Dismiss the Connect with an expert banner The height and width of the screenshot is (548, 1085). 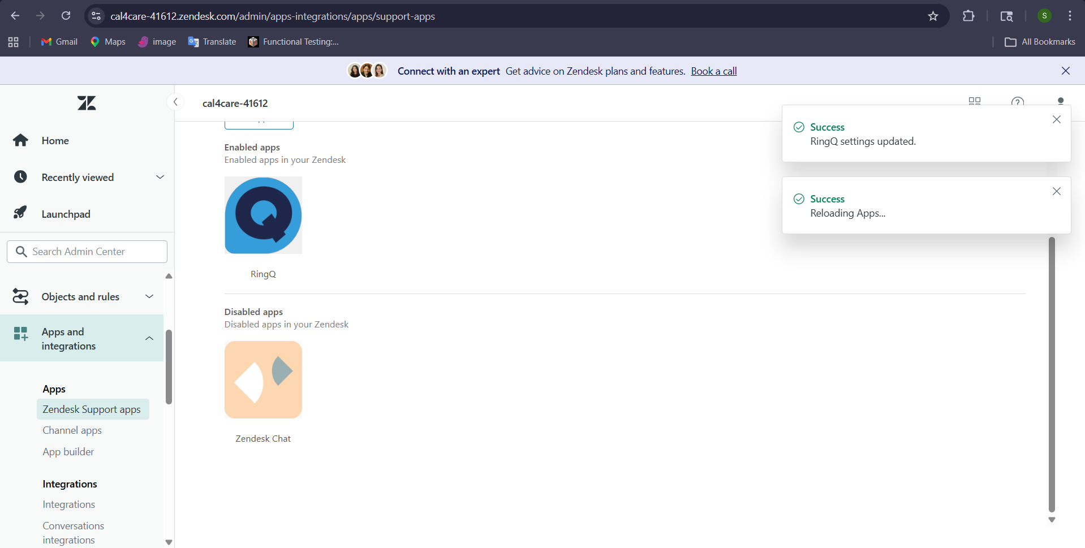point(1066,71)
